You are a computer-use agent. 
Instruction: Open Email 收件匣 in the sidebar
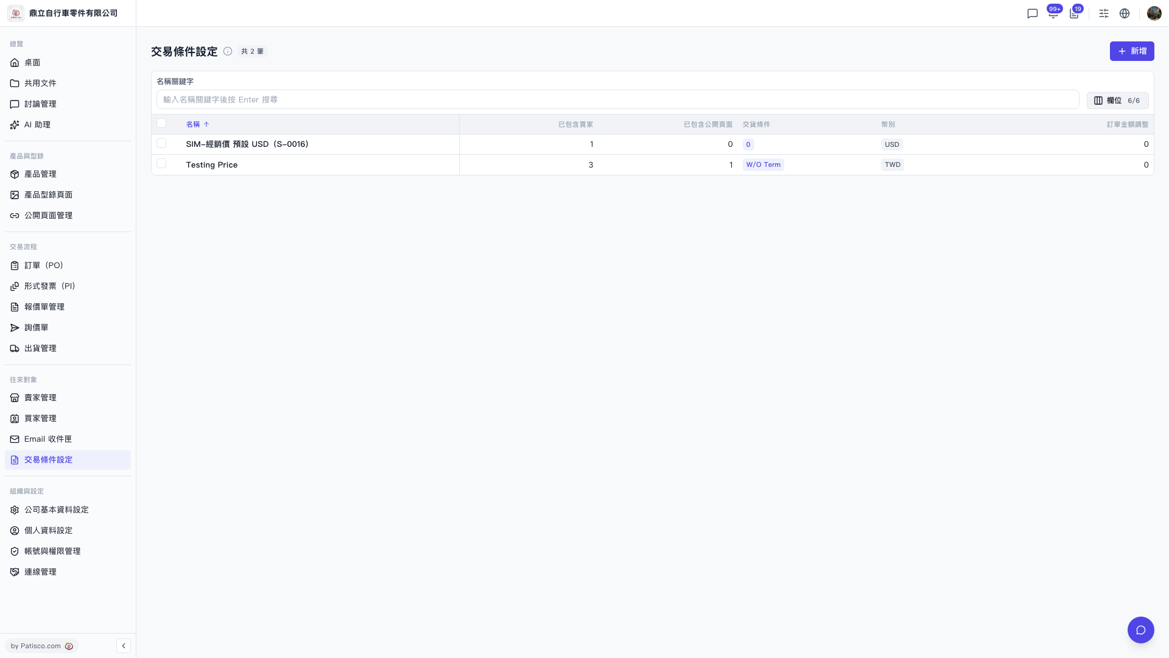[68, 439]
